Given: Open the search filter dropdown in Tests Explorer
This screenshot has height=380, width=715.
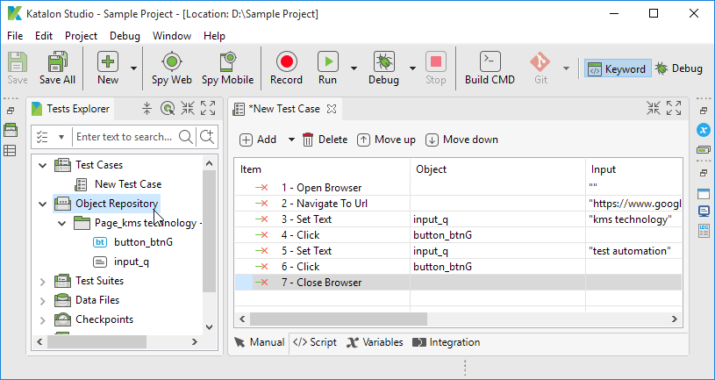Looking at the screenshot, I should 61,137.
